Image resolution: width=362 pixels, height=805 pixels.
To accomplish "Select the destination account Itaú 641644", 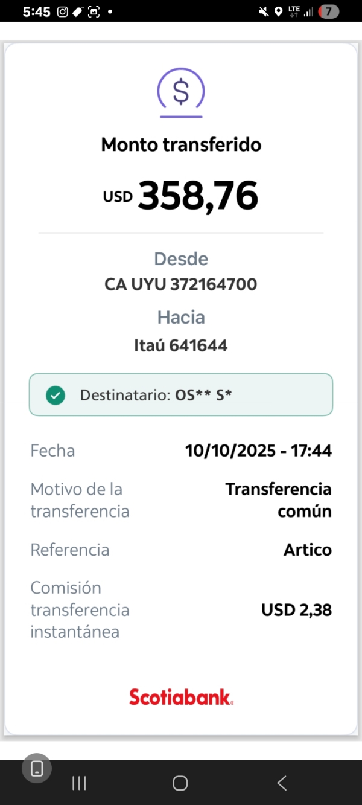I will (181, 345).
